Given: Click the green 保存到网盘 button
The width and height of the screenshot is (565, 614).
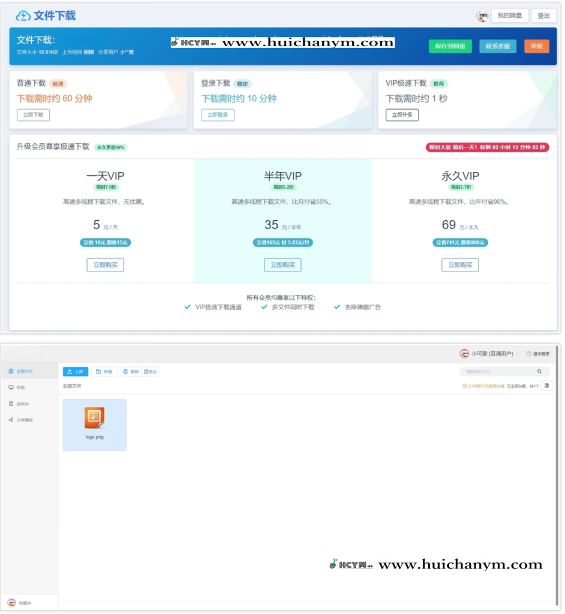Looking at the screenshot, I should click(450, 46).
